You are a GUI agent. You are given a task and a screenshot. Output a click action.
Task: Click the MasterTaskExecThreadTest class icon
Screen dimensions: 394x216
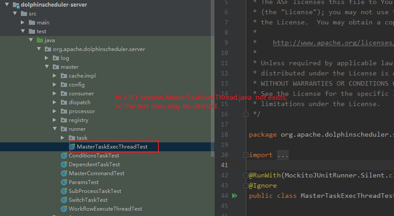[72, 147]
